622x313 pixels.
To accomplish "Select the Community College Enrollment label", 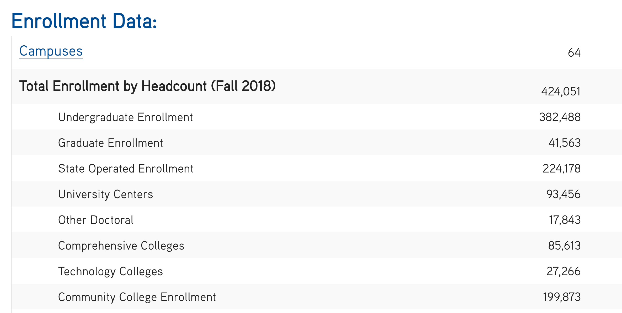I will (137, 297).
